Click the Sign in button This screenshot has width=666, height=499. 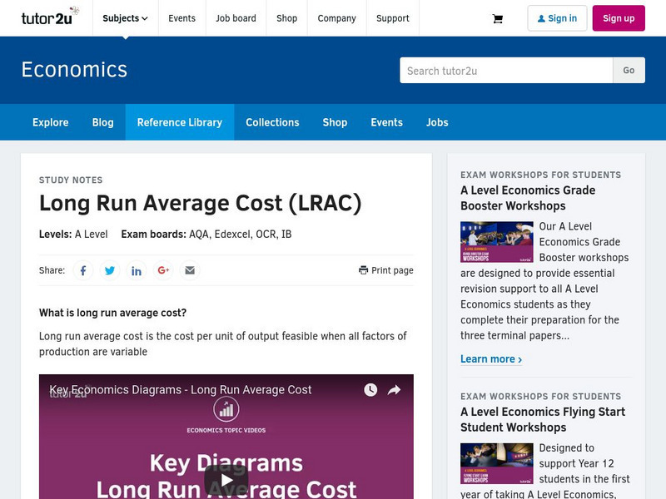pyautogui.click(x=557, y=18)
